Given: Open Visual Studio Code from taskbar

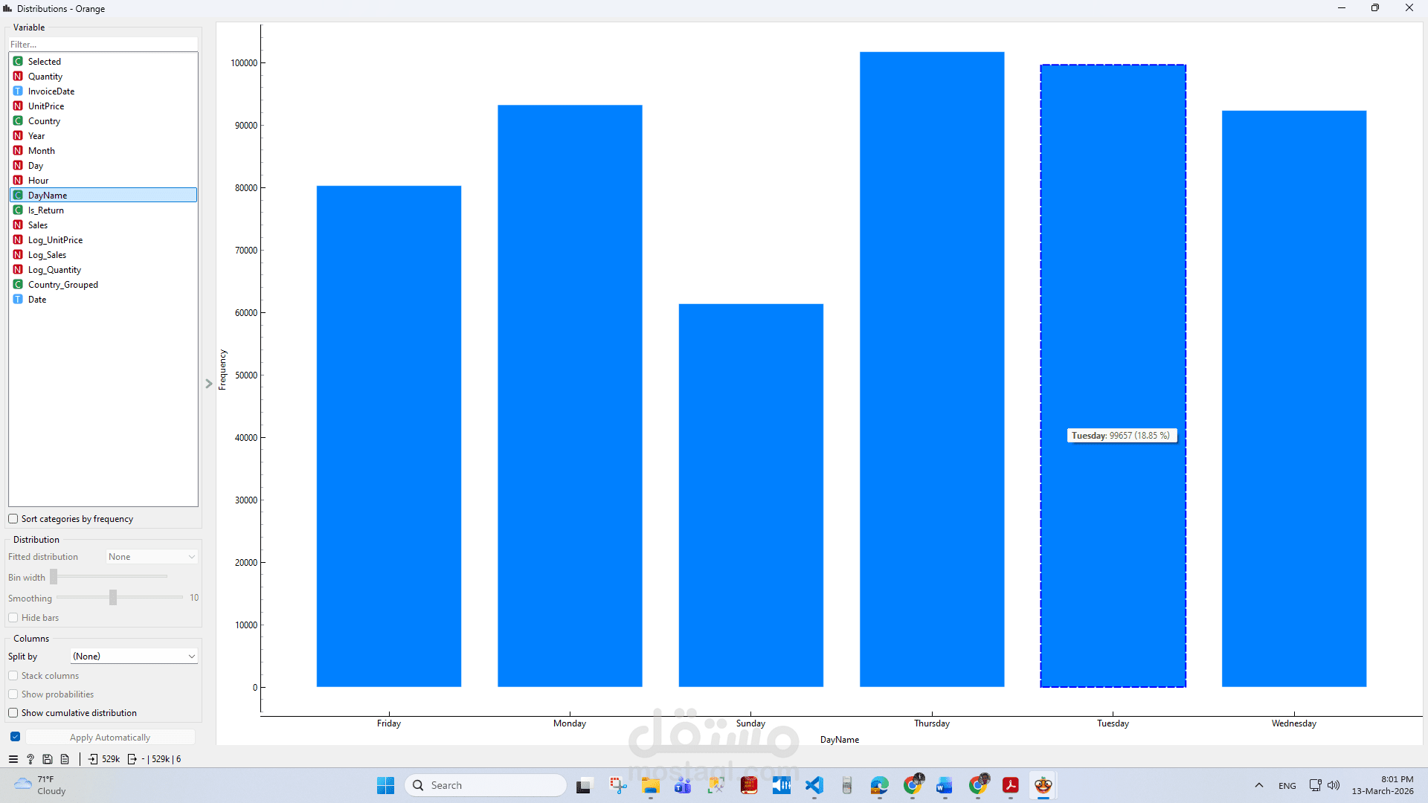Looking at the screenshot, I should click(x=814, y=785).
